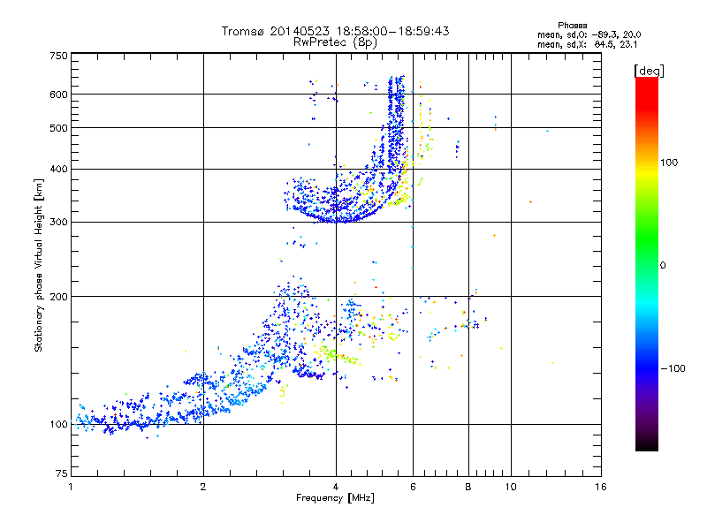The image size is (707, 530).
Task: Click the 'Frequency [MHz]' x-axis title
Action: tap(335, 498)
